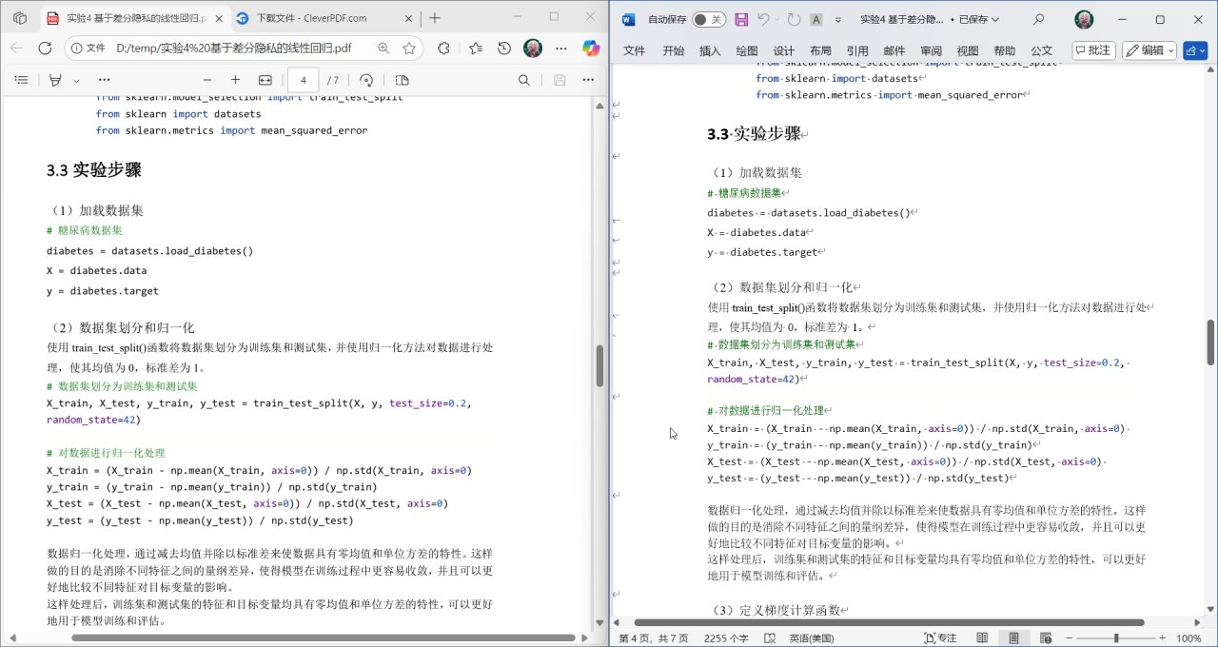The height and width of the screenshot is (647, 1218).
Task: Switch to Word web layout view
Action: click(x=1046, y=638)
